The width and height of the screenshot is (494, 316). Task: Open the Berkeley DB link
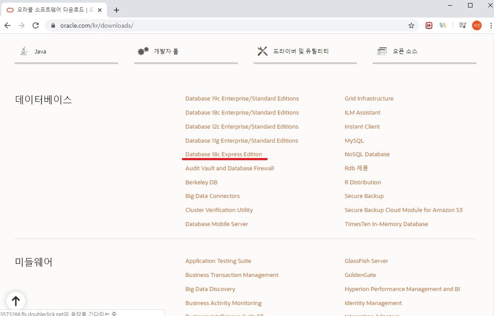pos(201,182)
